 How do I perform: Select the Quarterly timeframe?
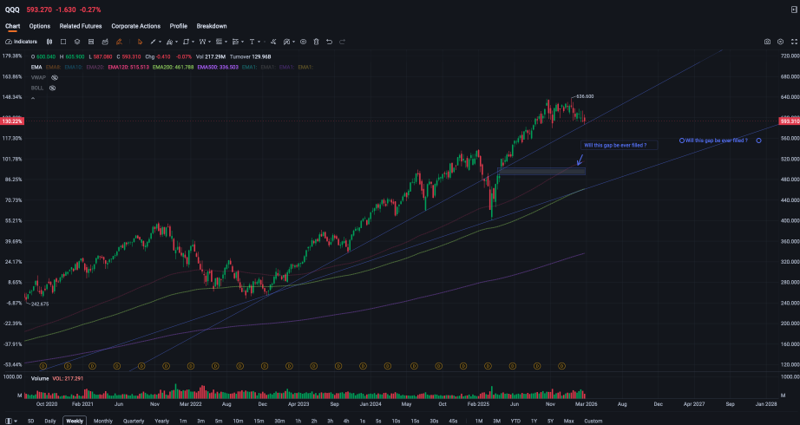(x=133, y=421)
